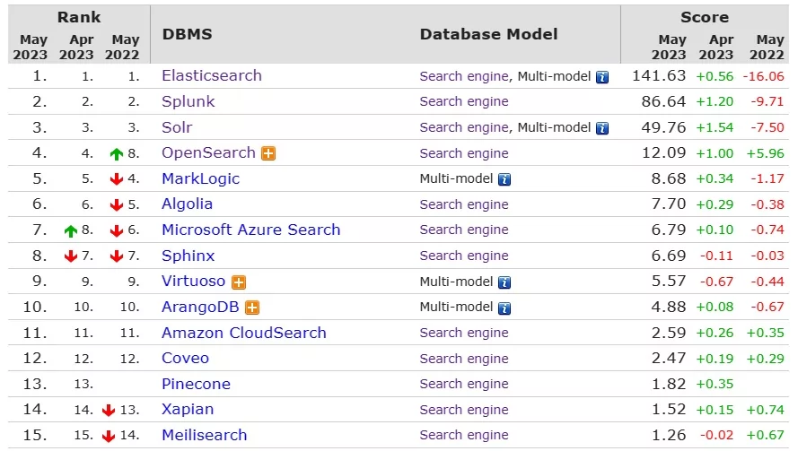The width and height of the screenshot is (798, 451).
Task: Click the Search engine link in OpenSearch's row
Action: tap(464, 153)
